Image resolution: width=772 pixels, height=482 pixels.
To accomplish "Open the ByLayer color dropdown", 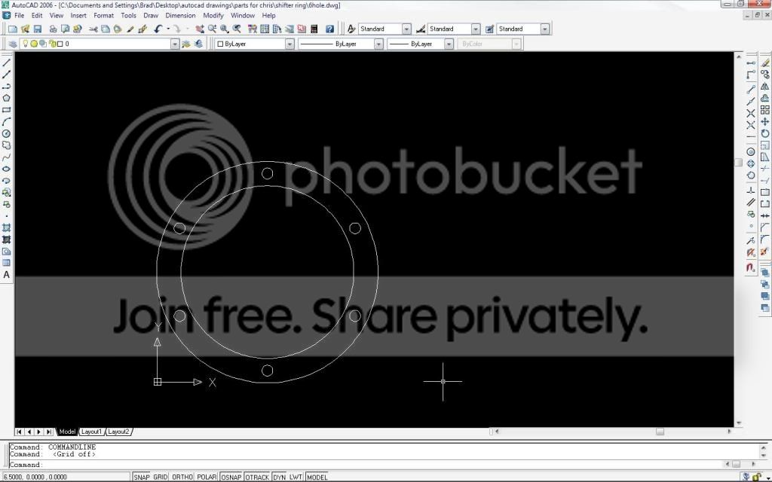I will 289,44.
